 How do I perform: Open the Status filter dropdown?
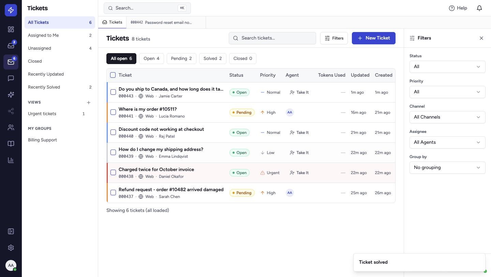(x=447, y=67)
